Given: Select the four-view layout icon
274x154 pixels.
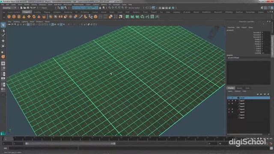Looking at the screenshot, I should [x=3, y=68].
